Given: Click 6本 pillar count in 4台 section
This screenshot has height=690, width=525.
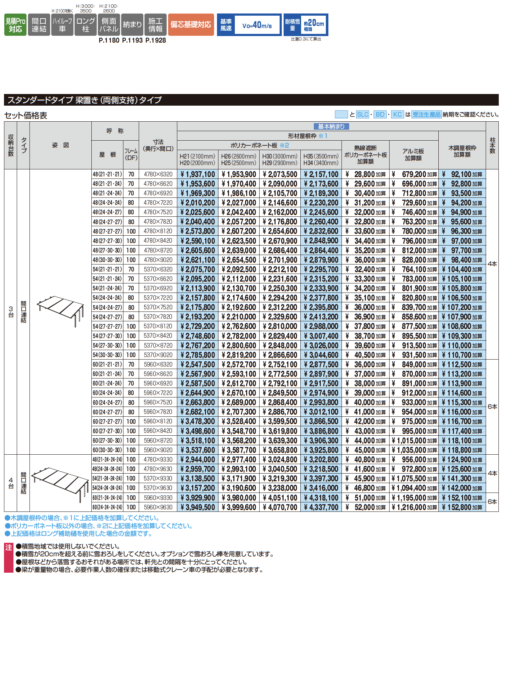Looking at the screenshot, I should pos(492,502).
